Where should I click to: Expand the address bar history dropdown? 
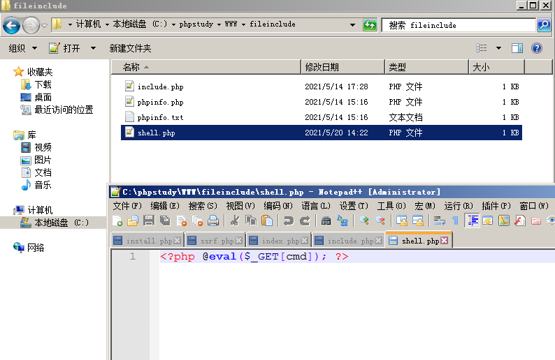(x=352, y=24)
